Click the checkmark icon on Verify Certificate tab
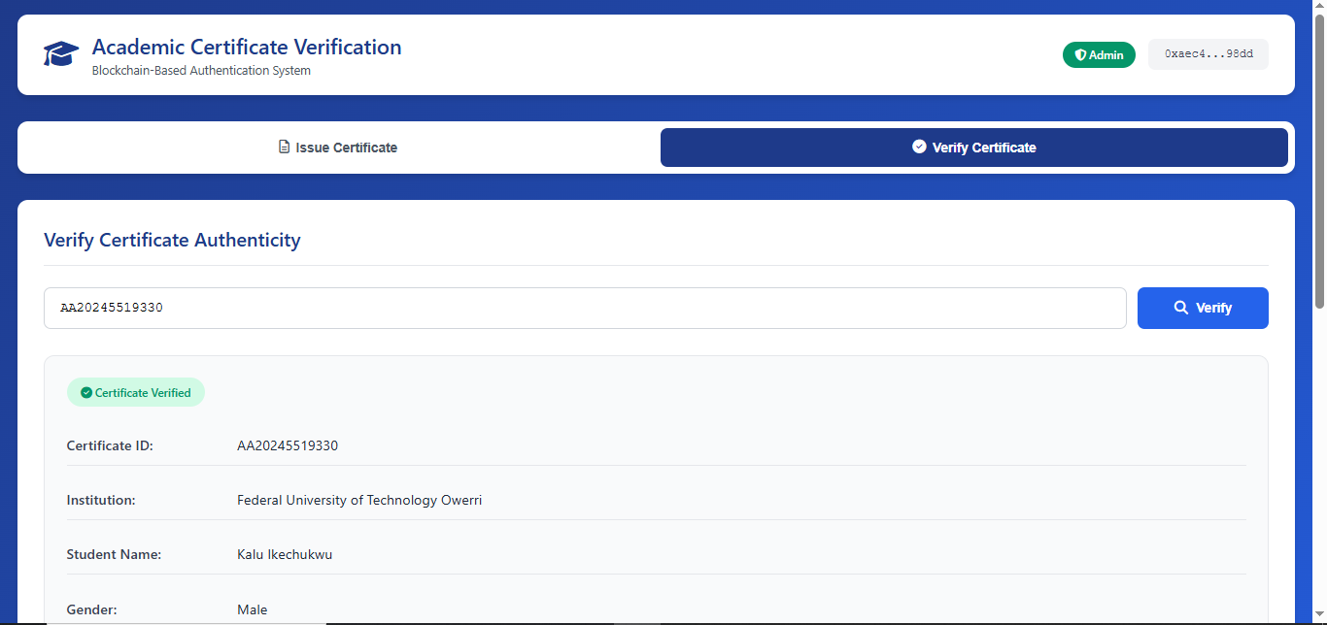 pyautogui.click(x=919, y=147)
